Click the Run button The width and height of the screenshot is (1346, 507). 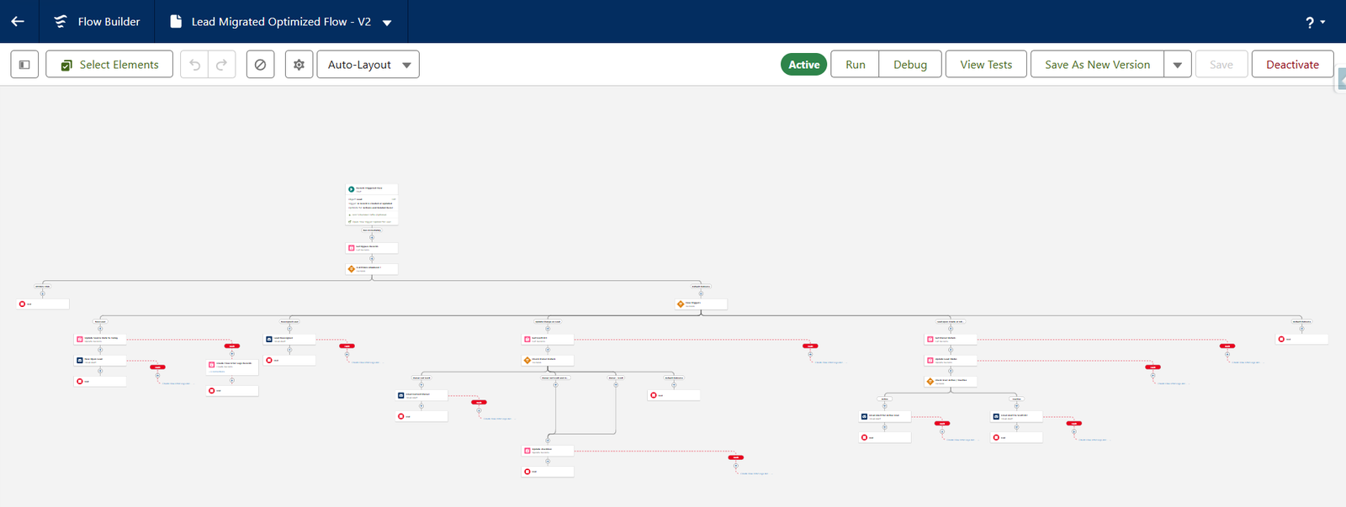coord(855,65)
